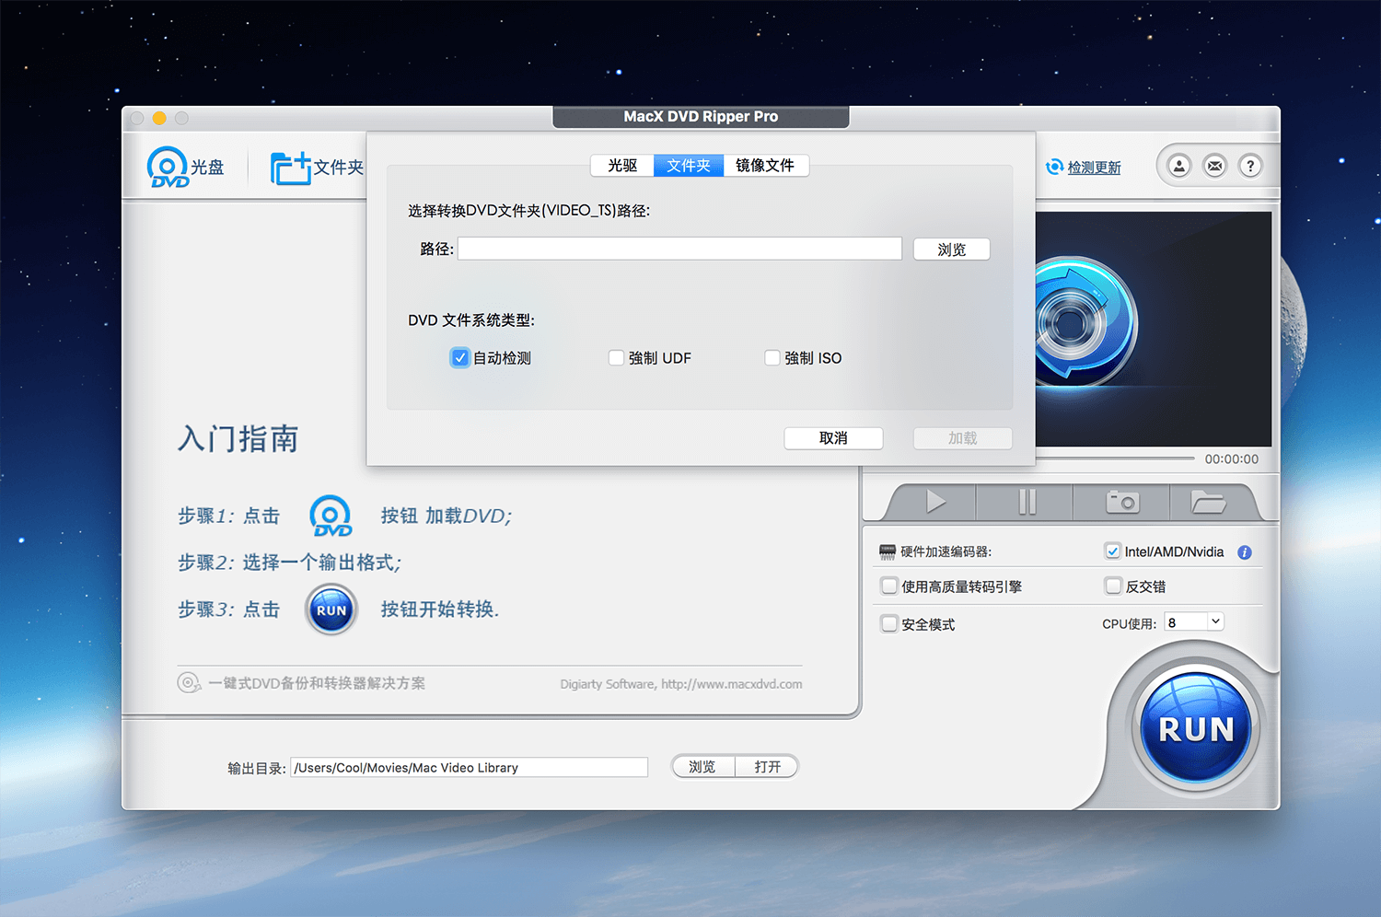
Task: Click the 取消 cancel button
Action: [x=833, y=438]
